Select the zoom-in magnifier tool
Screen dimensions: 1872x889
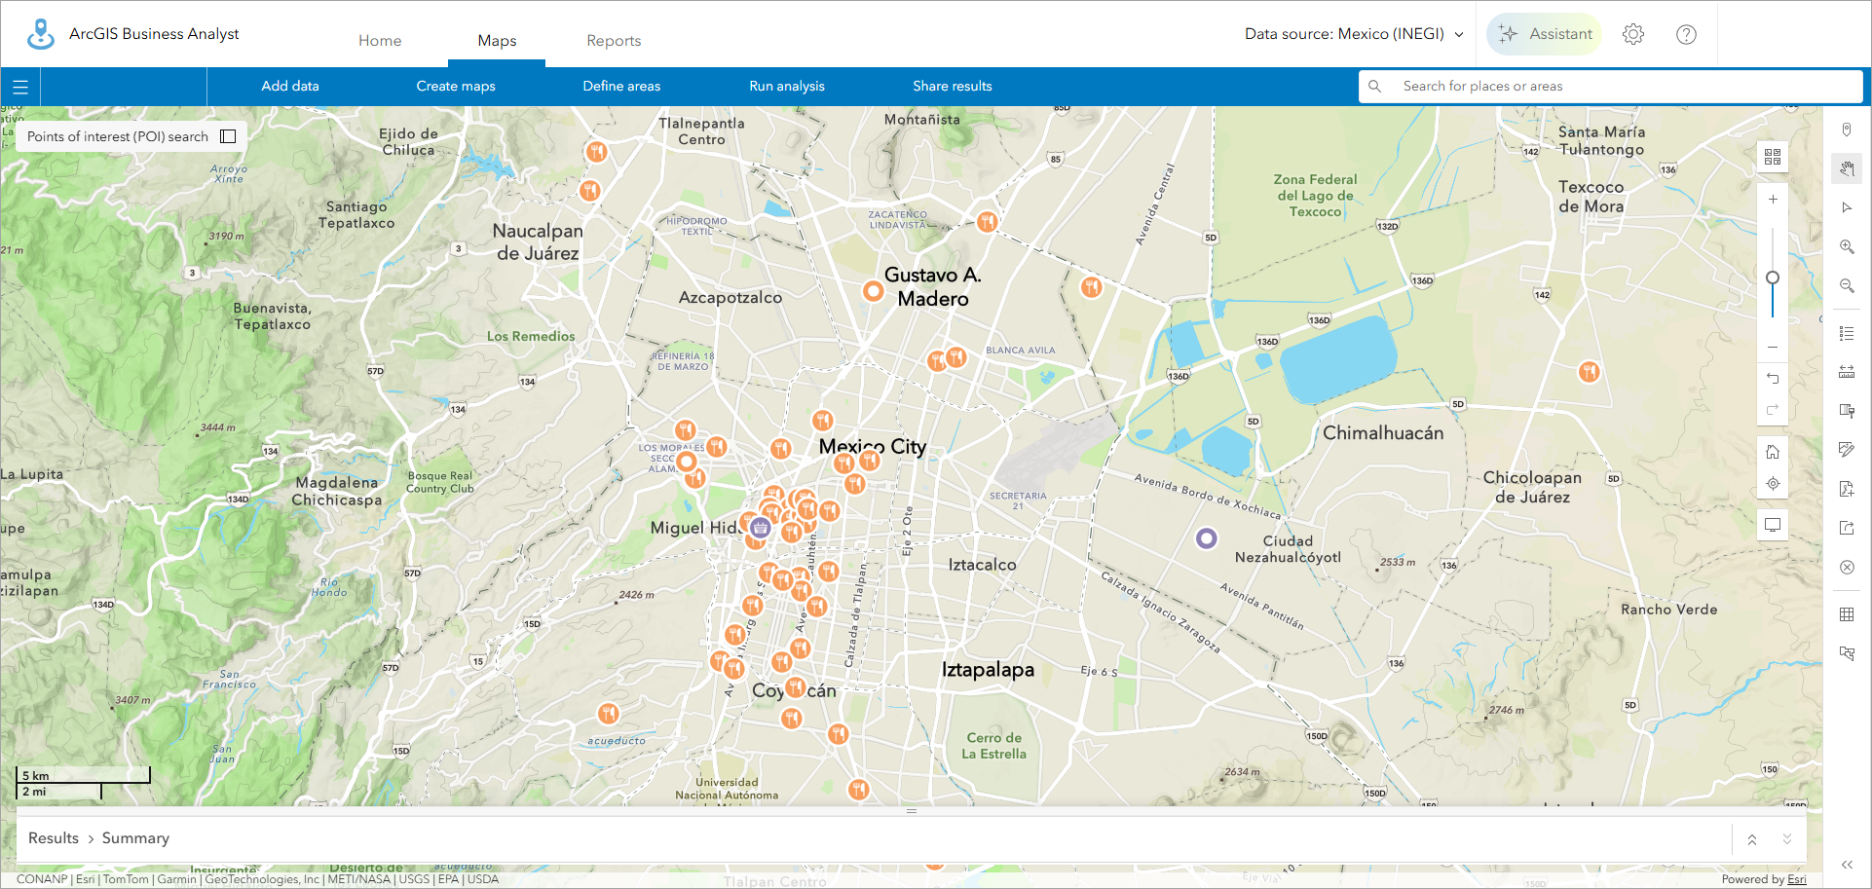pyautogui.click(x=1847, y=247)
